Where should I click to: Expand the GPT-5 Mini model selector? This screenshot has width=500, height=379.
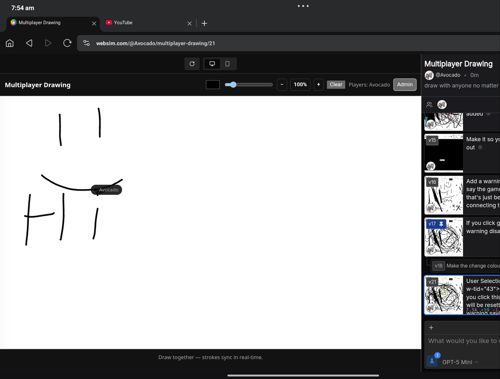pyautogui.click(x=460, y=362)
